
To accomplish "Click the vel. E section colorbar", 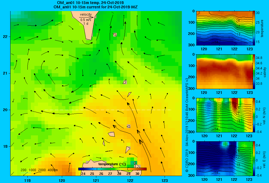I will [254, 159].
